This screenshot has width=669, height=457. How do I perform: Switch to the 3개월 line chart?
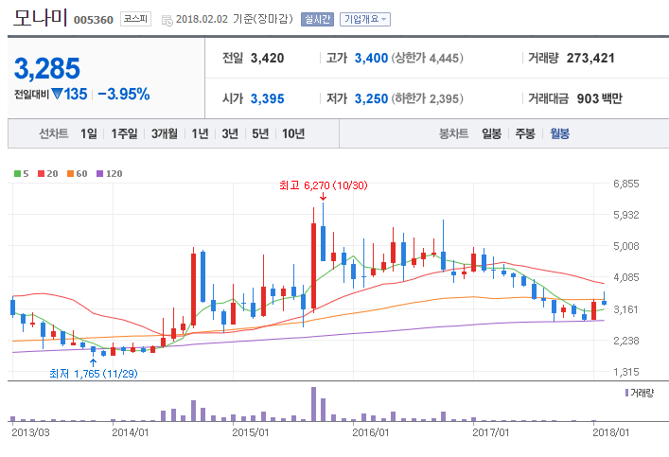point(165,133)
